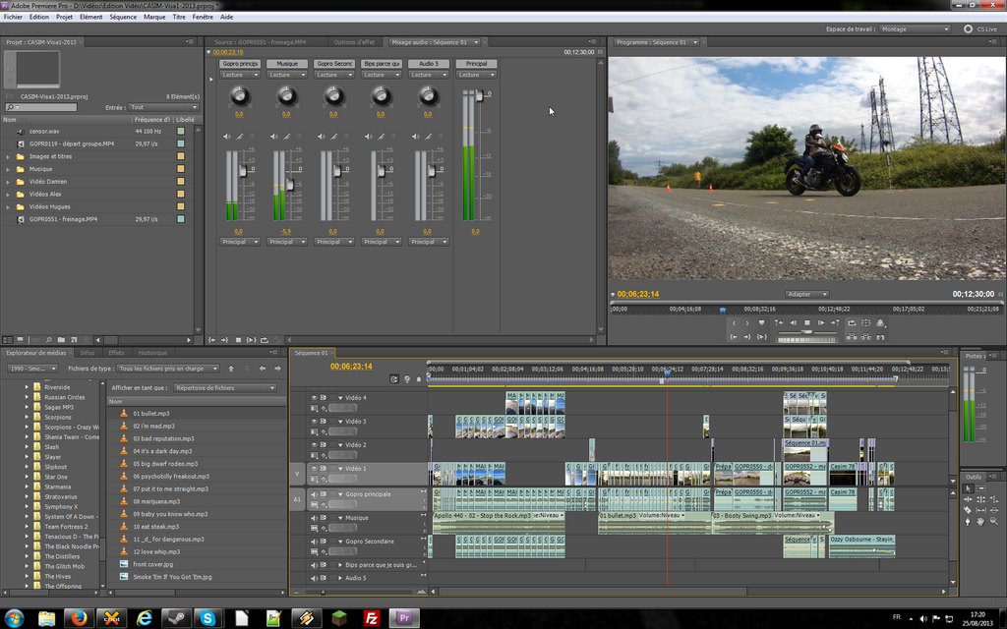Hide the Vidéo 2 track output

[314, 445]
